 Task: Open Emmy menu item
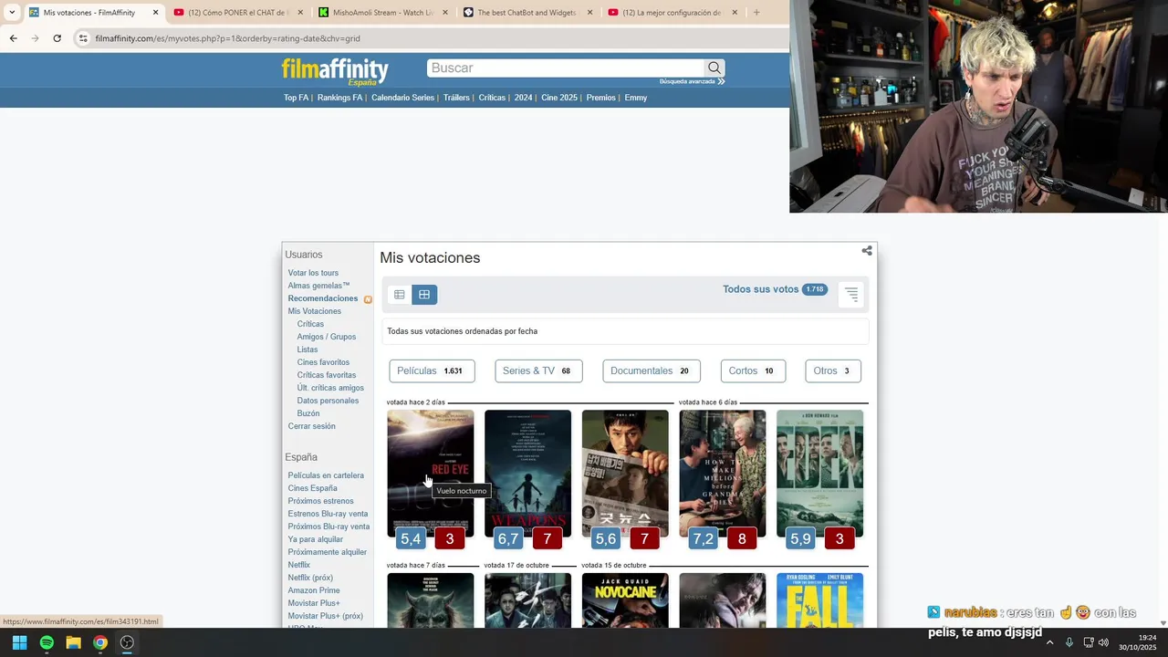coord(636,98)
